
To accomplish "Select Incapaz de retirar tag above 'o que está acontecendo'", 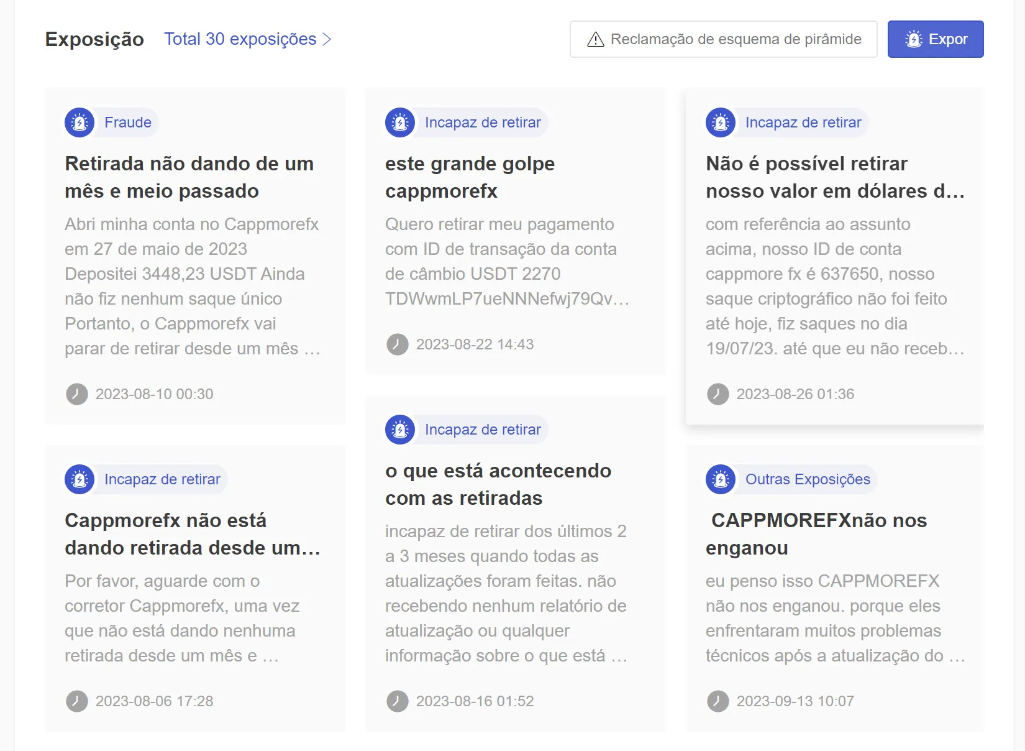I will click(x=483, y=430).
